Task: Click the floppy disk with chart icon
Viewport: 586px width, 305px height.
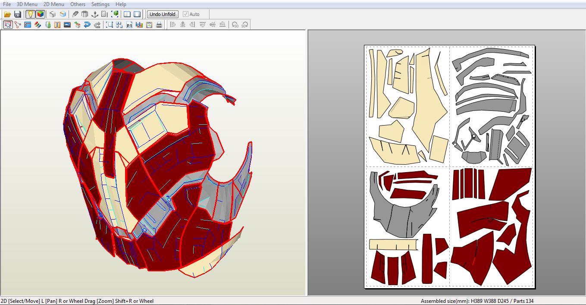Action: pos(139,25)
